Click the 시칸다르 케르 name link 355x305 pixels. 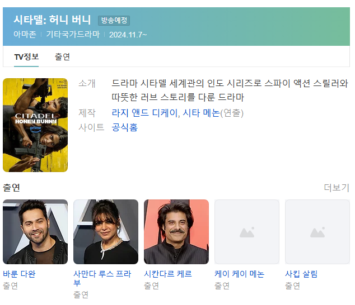tap(168, 274)
